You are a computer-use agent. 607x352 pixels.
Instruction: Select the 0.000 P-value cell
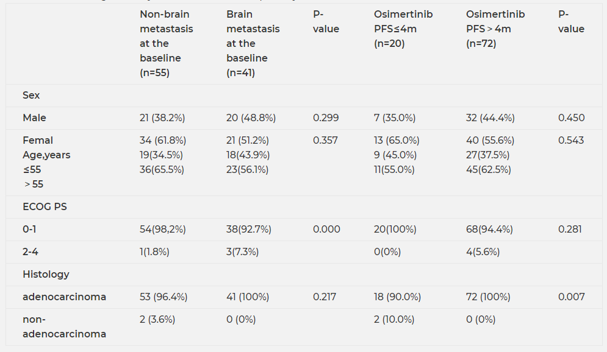click(326, 229)
